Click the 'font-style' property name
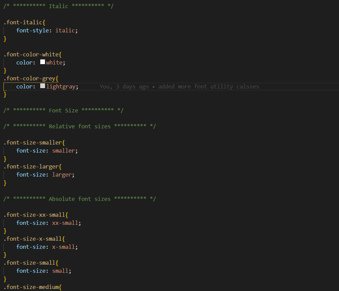The height and width of the screenshot is (291, 339). coord(32,30)
